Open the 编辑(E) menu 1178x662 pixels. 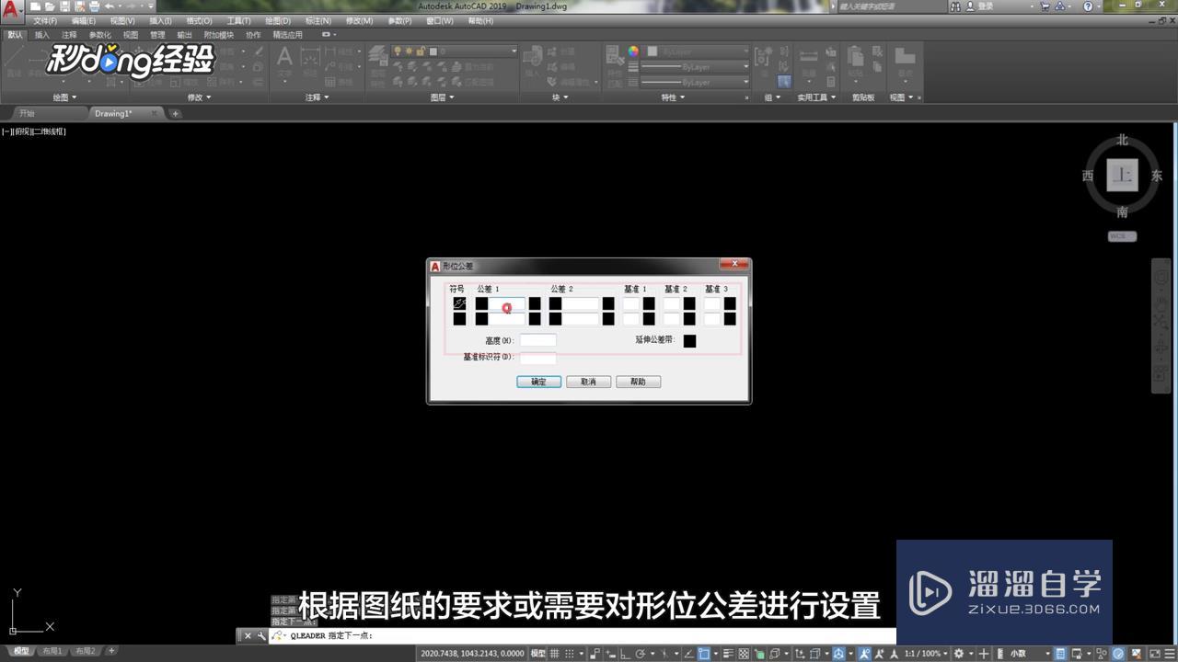tap(83, 20)
